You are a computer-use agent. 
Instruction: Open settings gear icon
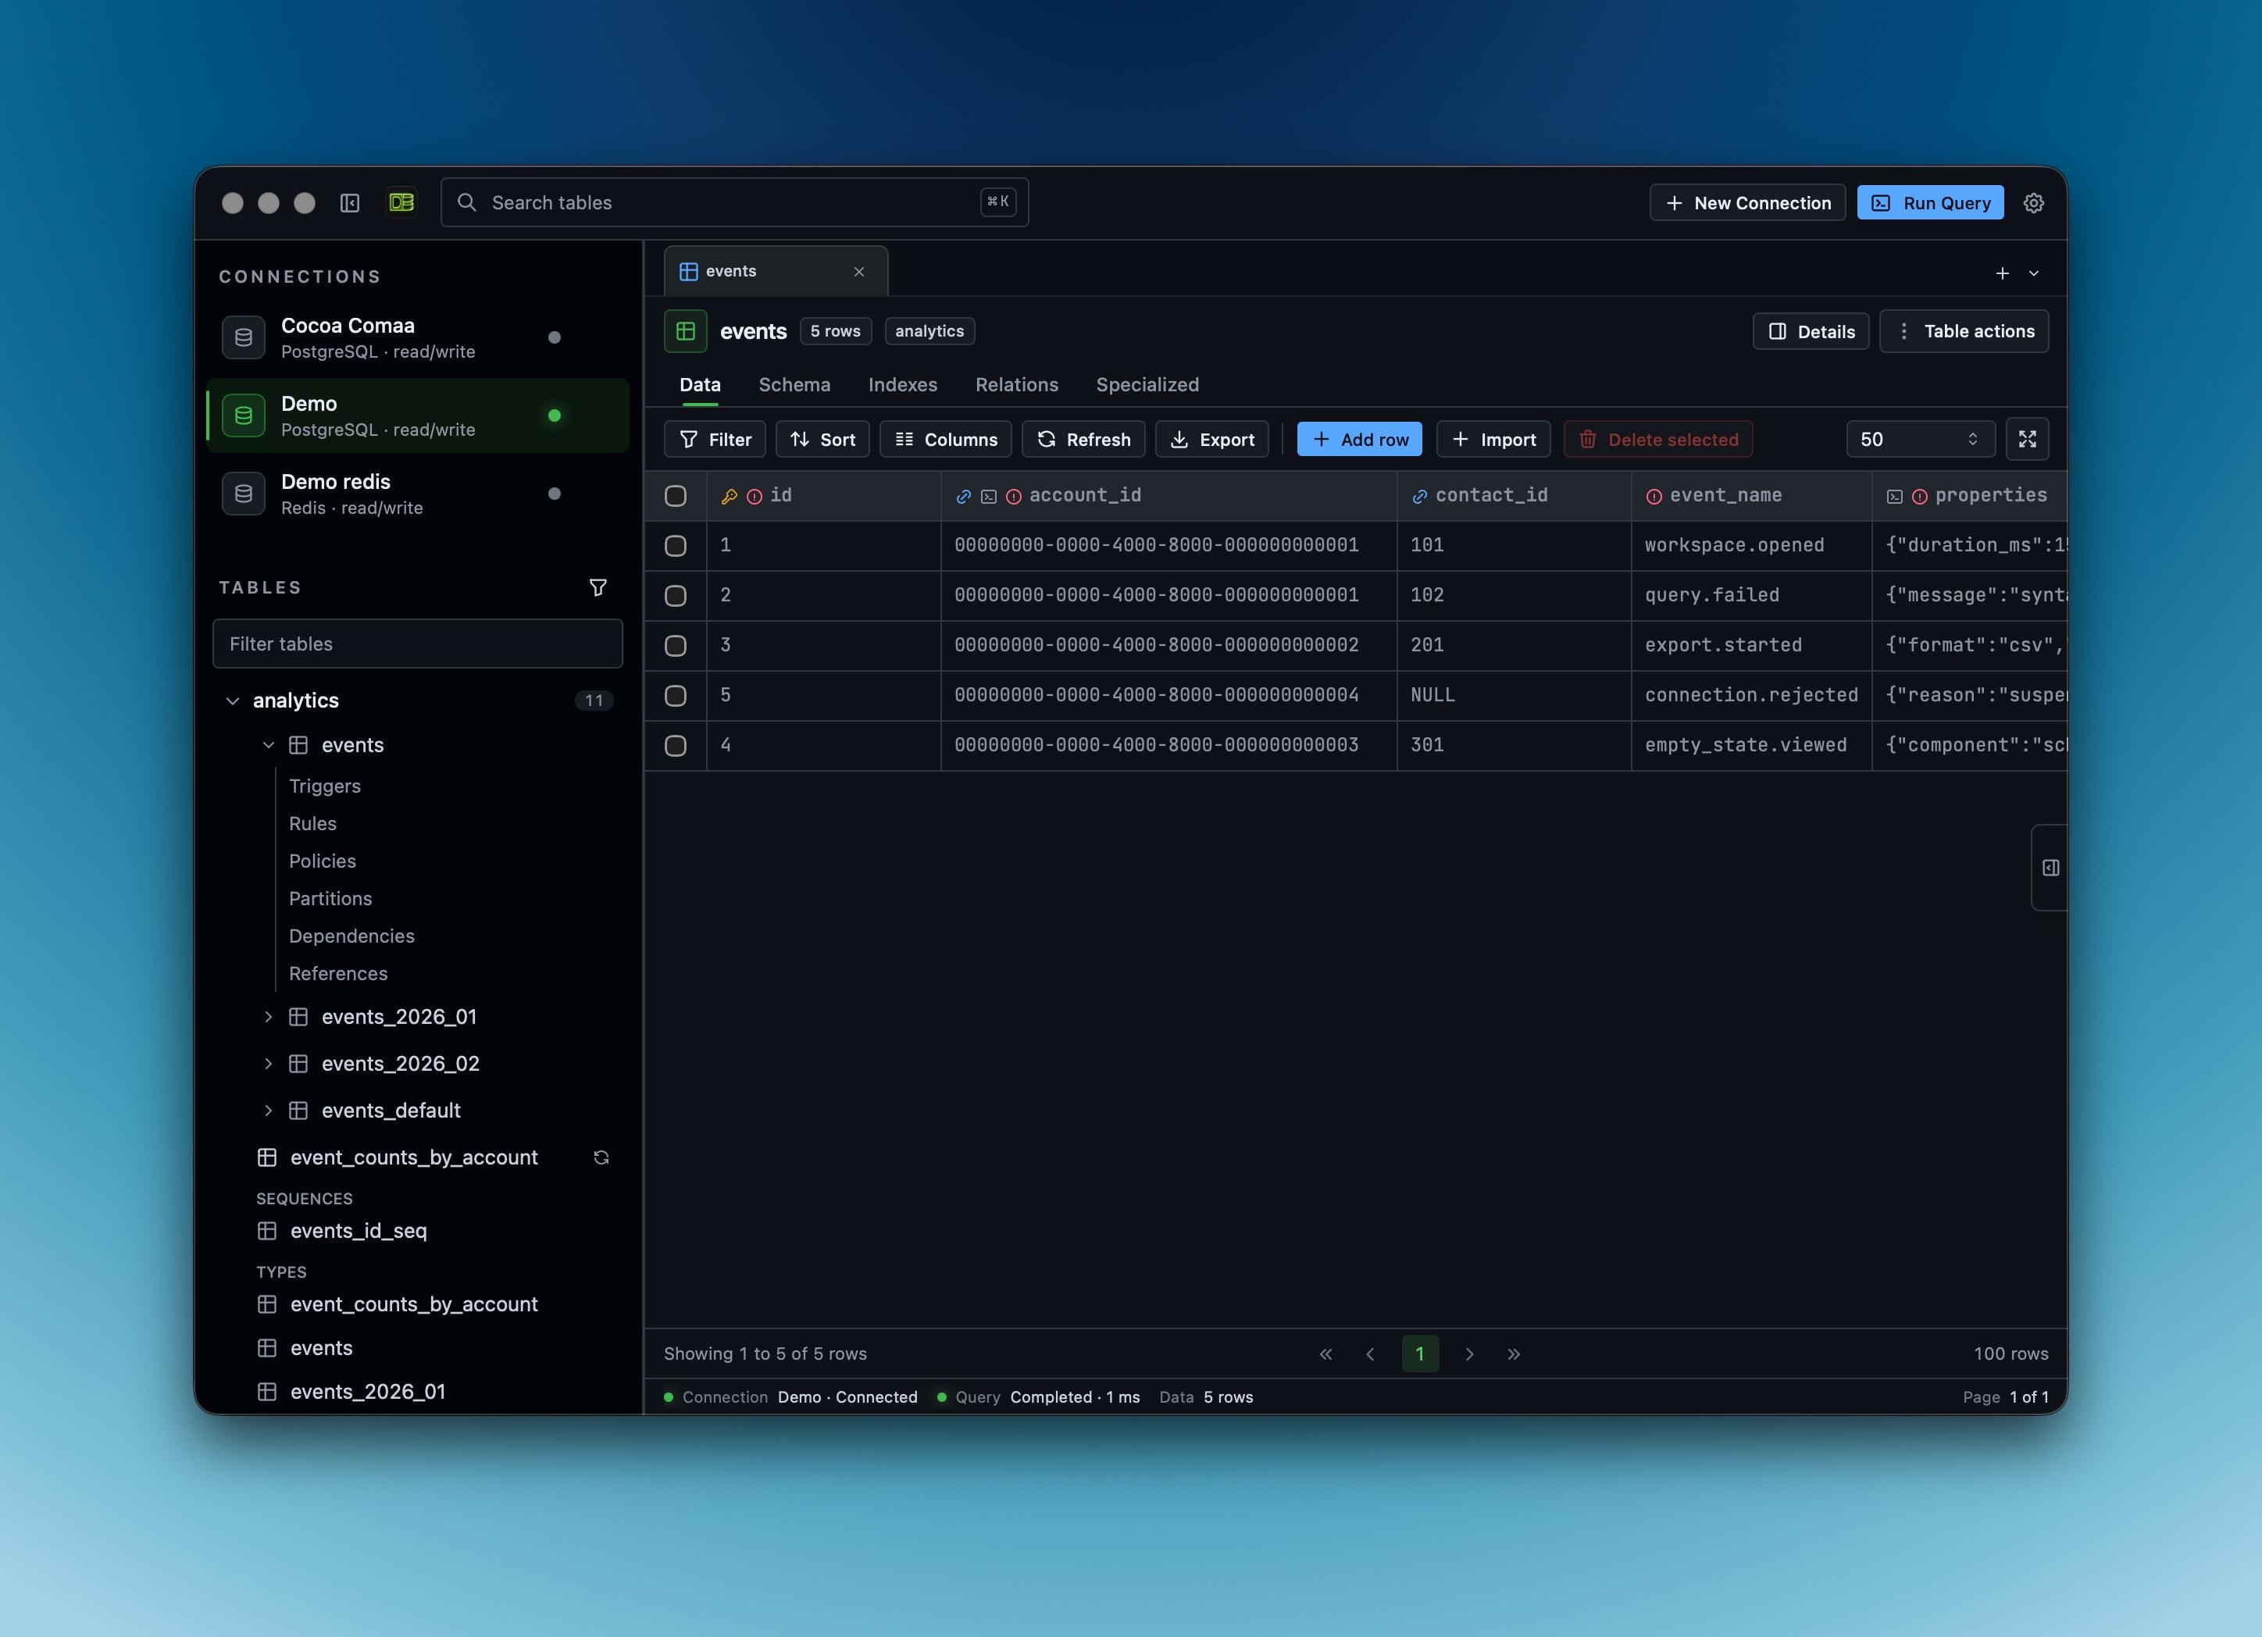2034,204
